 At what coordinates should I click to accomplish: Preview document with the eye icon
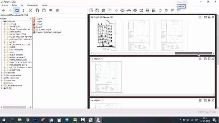click(135, 10)
